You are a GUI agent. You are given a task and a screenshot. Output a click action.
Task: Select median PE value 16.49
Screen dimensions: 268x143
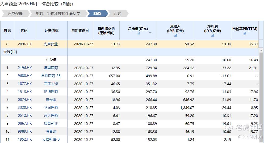point(253,60)
